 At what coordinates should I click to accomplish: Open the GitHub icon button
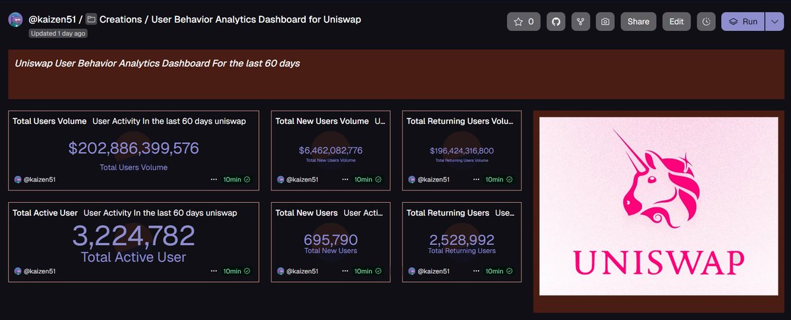click(x=556, y=22)
